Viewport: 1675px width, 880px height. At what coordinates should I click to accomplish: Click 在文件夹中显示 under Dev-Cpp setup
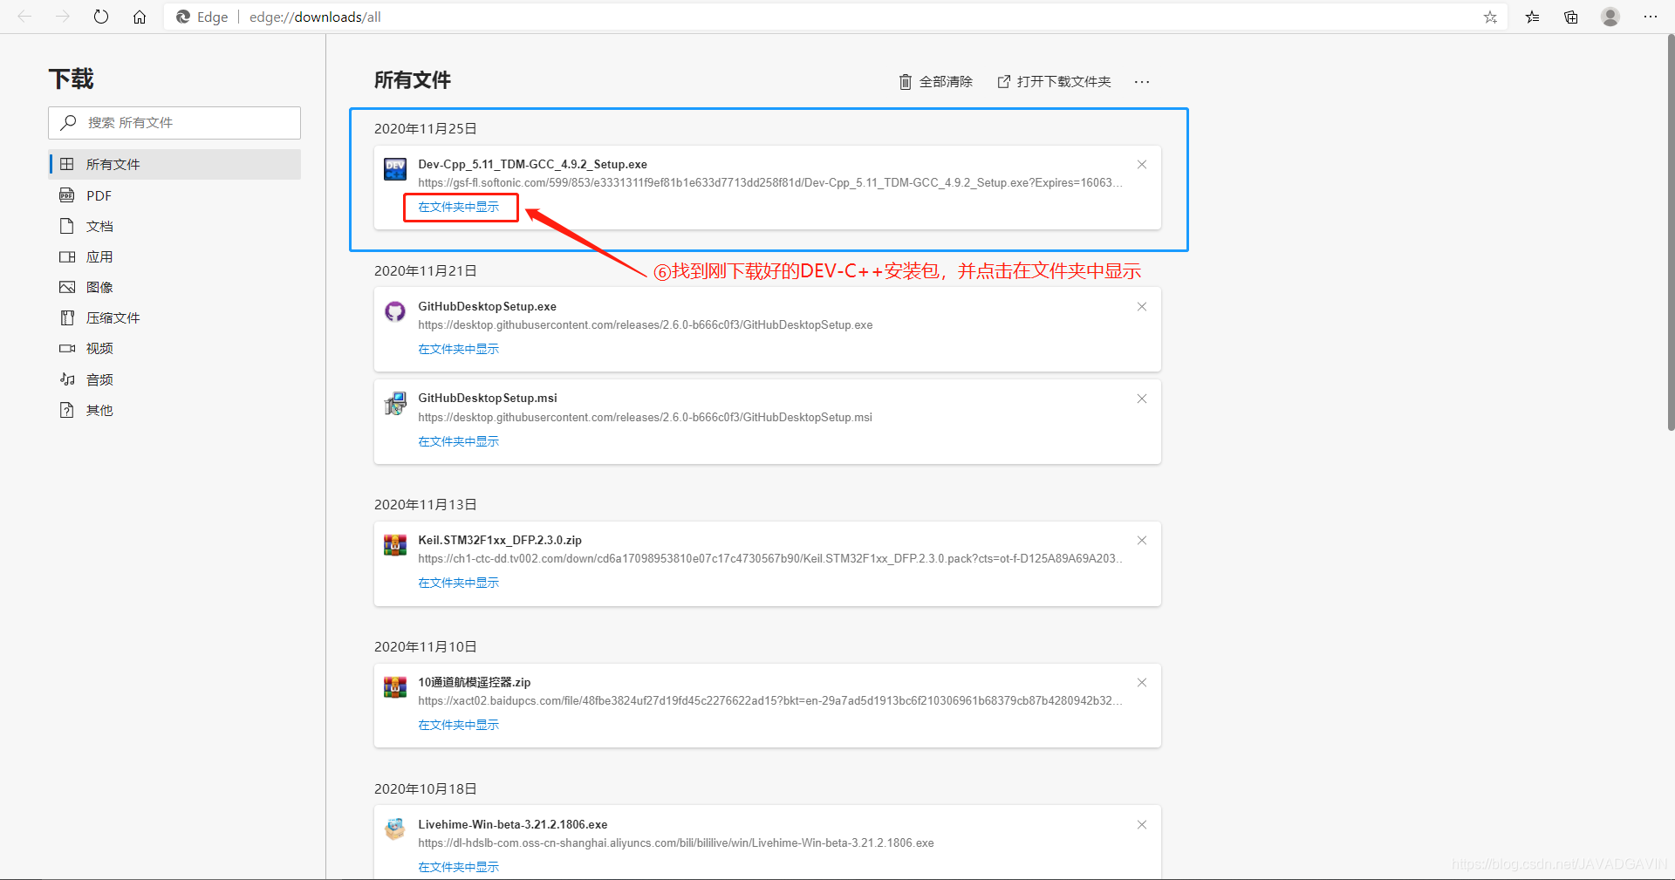click(458, 207)
